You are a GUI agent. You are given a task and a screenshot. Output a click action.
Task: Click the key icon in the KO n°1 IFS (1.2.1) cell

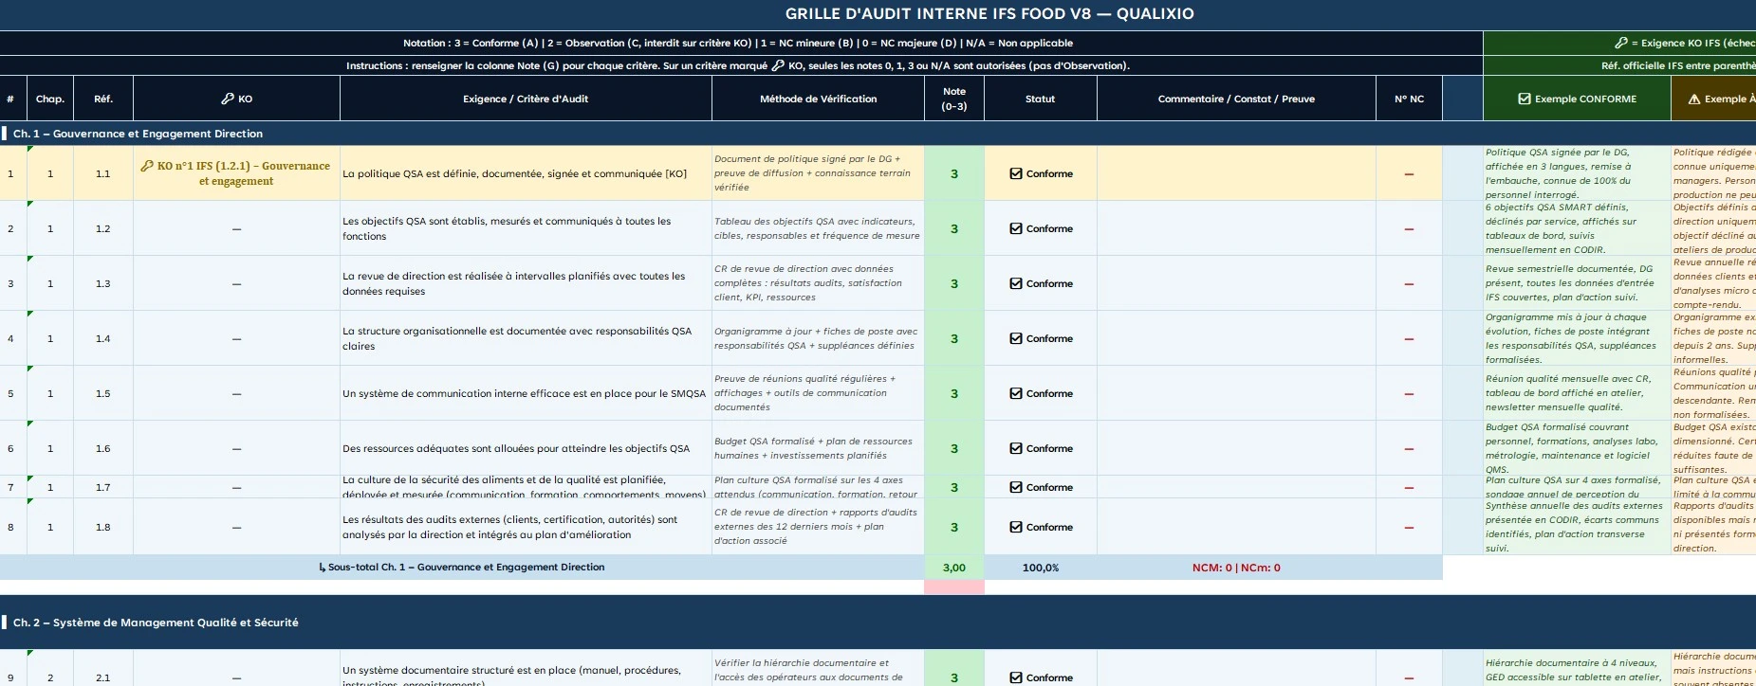tap(147, 166)
